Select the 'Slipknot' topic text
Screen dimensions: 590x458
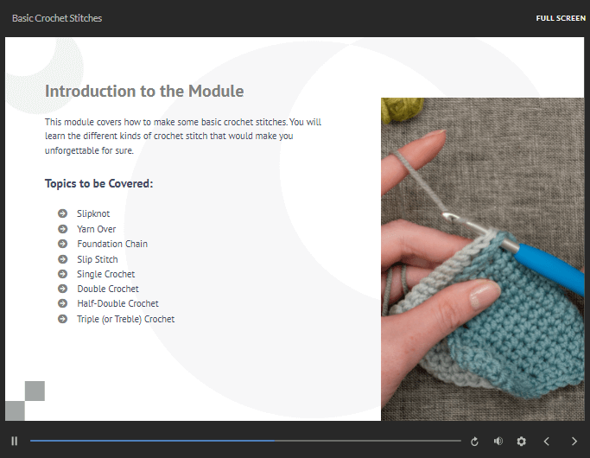(x=93, y=213)
